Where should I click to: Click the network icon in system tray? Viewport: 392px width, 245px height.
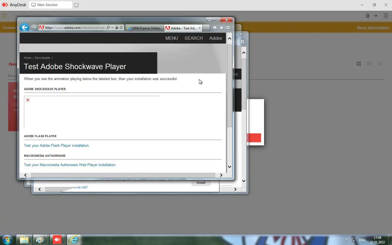point(353,240)
